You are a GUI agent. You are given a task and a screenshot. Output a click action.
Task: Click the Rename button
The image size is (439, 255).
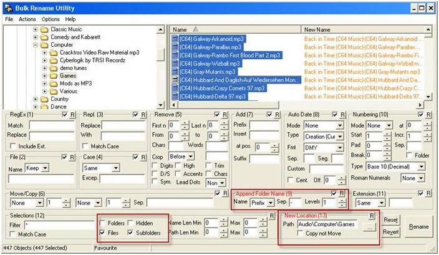coord(418,227)
